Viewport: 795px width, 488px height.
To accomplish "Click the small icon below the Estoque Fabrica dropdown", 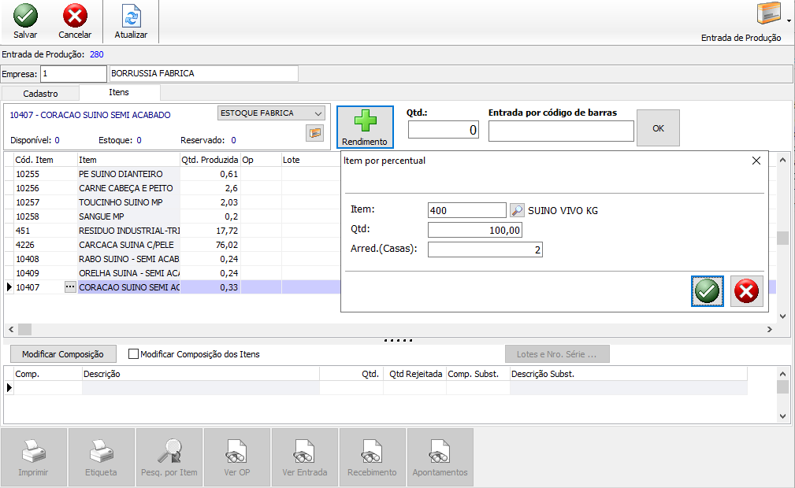I will pyautogui.click(x=315, y=133).
